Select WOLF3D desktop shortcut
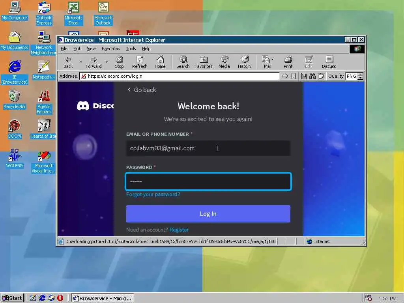404x303 pixels. pyautogui.click(x=15, y=159)
